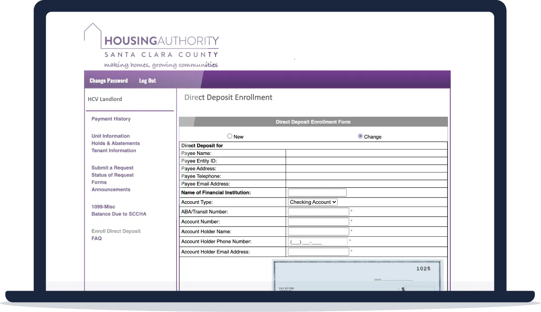Open Submit a Request link
The image size is (541, 312).
112,168
